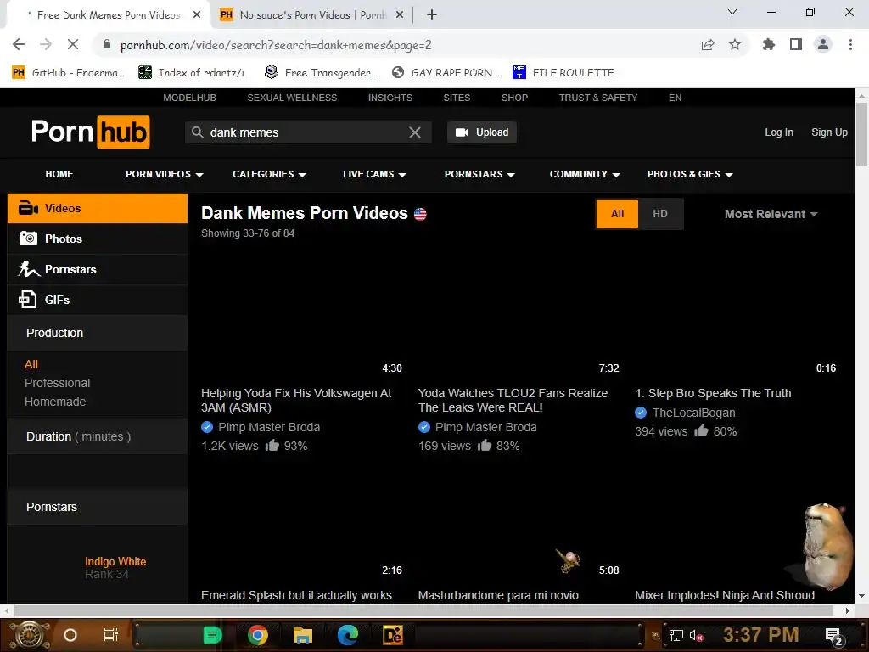Viewport: 869px width, 652px height.
Task: Click the Sign Up link
Action: pos(829,132)
